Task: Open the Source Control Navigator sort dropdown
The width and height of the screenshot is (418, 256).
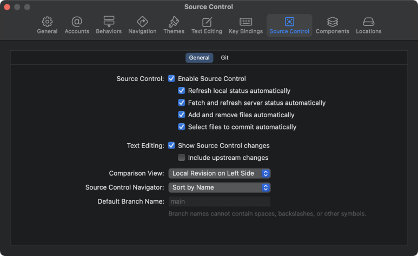Action: click(220, 187)
